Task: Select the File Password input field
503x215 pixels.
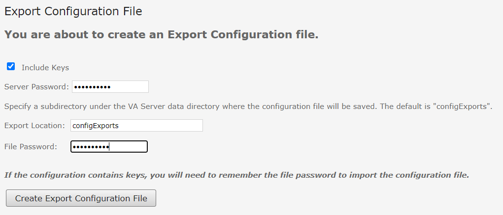Action: tap(128, 147)
